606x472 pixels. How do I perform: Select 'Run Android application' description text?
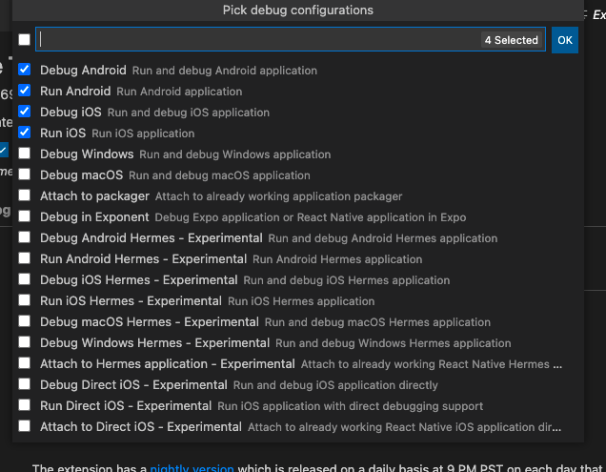pyautogui.click(x=179, y=92)
